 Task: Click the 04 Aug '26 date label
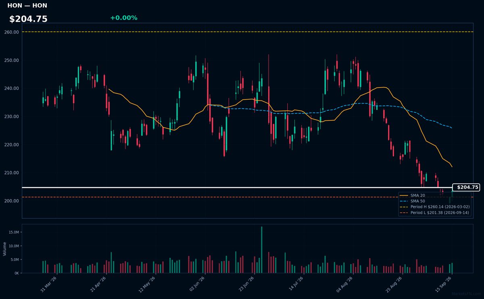[345, 284]
